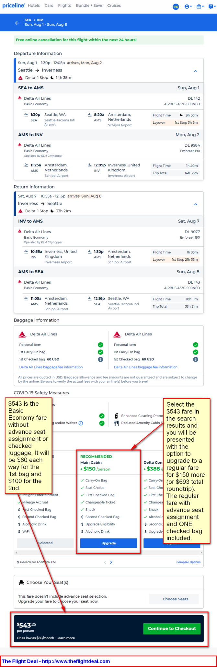Go to the Flights section
The width and height of the screenshot is (217, 667).
pos(64,6)
